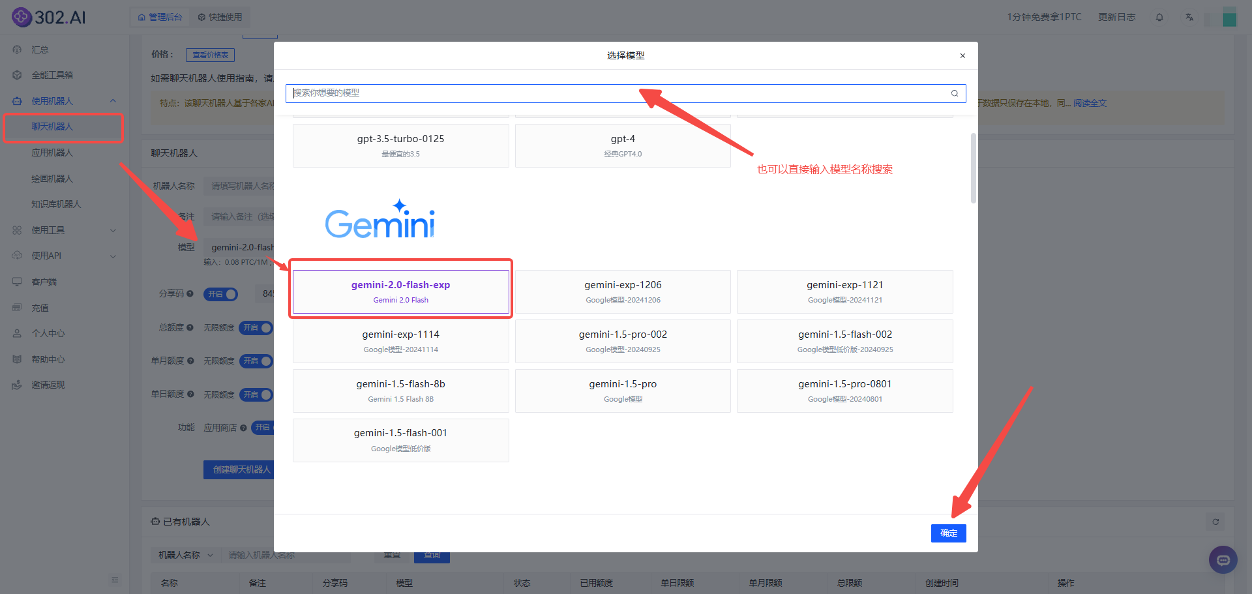This screenshot has width=1252, height=594.
Task: Click the refresh icon in 已有机器人 panel
Action: (x=1215, y=522)
